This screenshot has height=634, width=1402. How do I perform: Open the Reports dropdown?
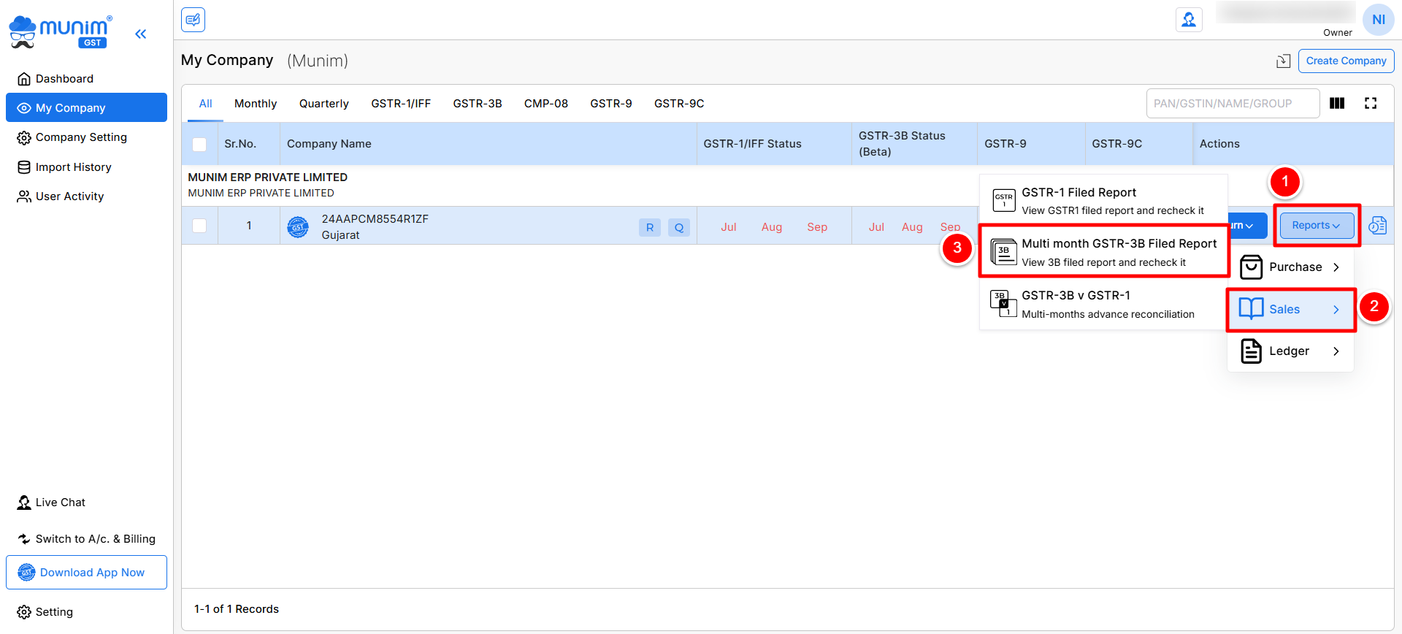click(x=1317, y=226)
